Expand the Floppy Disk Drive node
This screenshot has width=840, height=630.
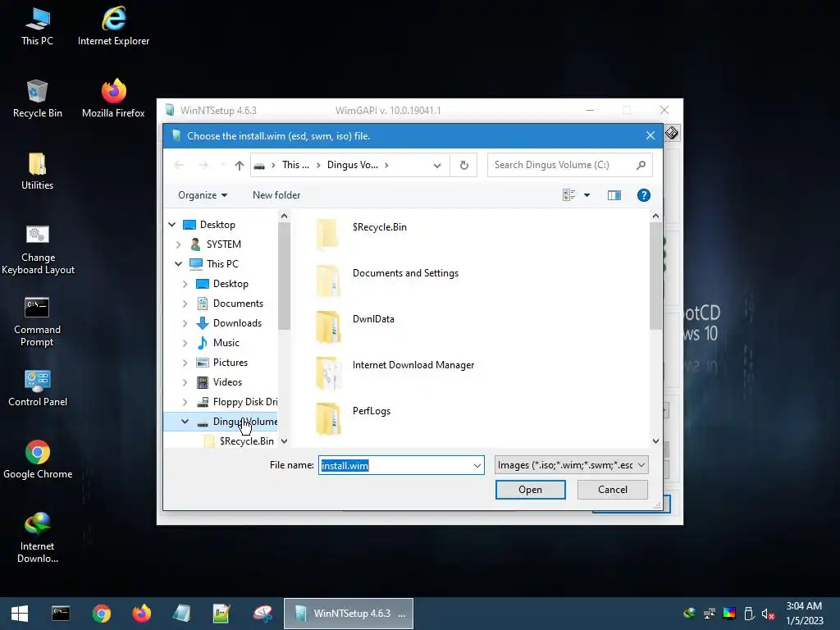click(x=185, y=402)
